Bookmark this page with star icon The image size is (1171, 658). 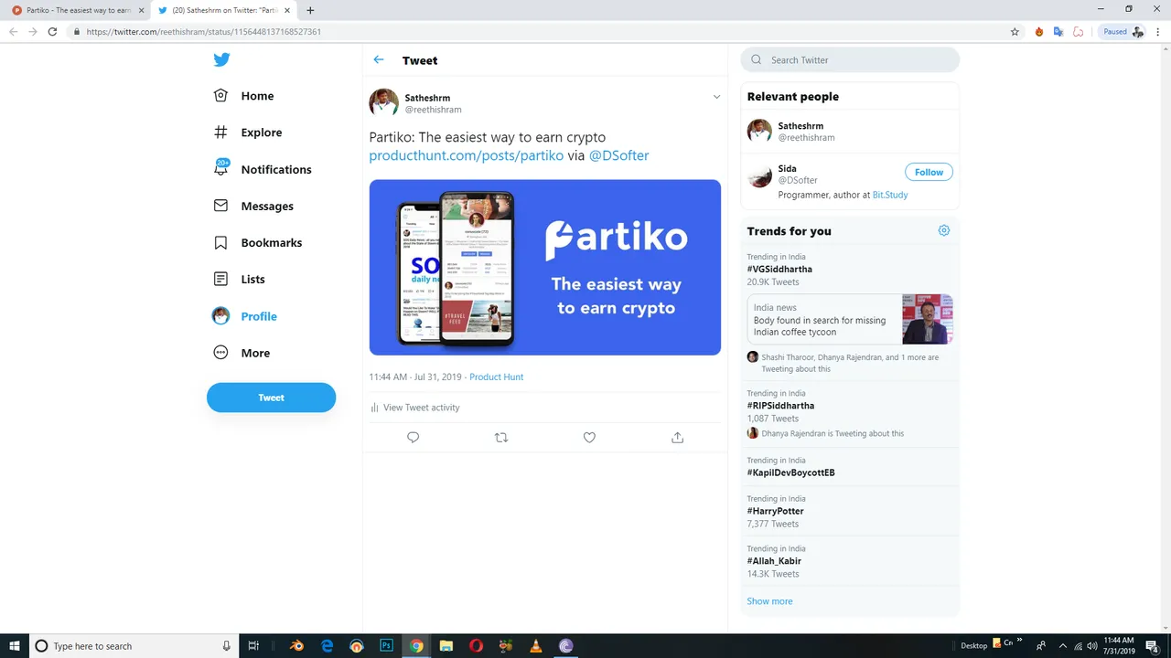click(x=1015, y=31)
